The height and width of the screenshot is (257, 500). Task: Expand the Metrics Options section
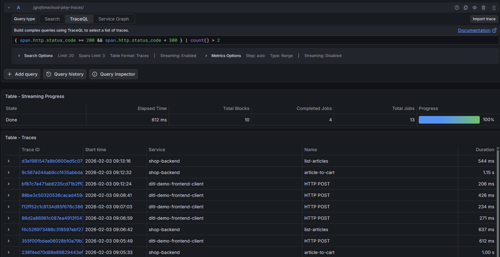coord(206,56)
